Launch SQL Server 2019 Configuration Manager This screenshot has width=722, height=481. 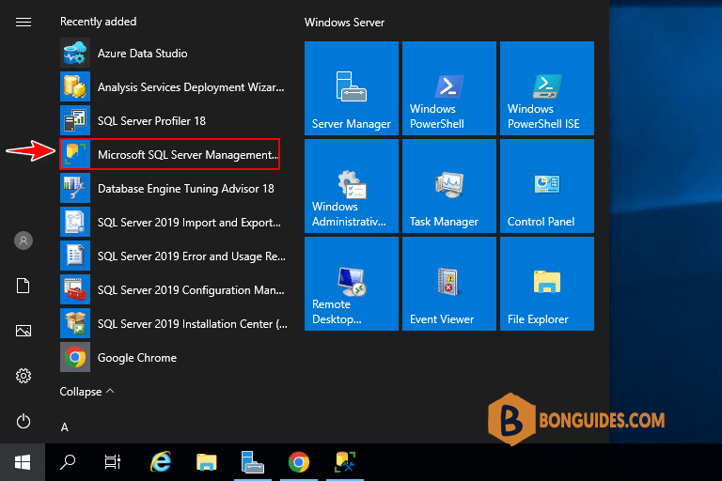click(173, 290)
